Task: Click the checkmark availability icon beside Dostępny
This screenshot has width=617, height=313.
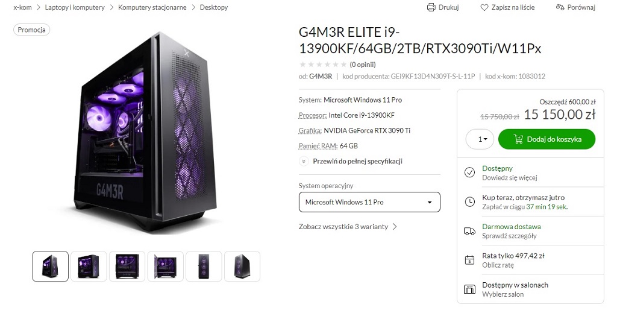Action: coord(469,172)
